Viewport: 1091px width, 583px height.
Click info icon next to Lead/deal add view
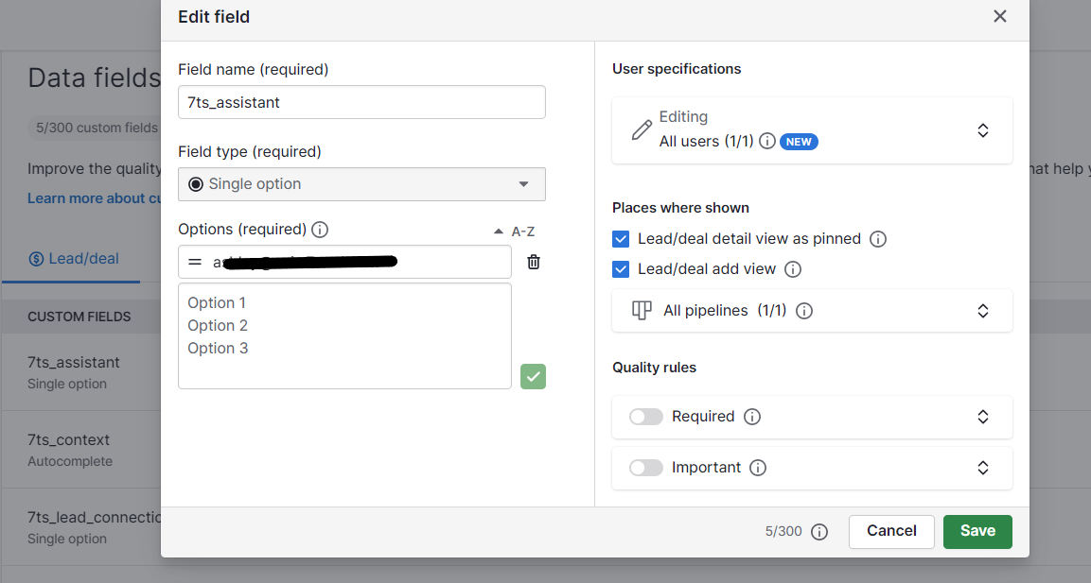(x=793, y=269)
